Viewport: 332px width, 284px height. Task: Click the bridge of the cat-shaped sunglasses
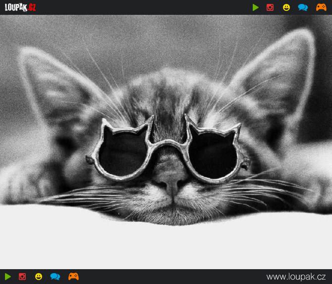[168, 145]
